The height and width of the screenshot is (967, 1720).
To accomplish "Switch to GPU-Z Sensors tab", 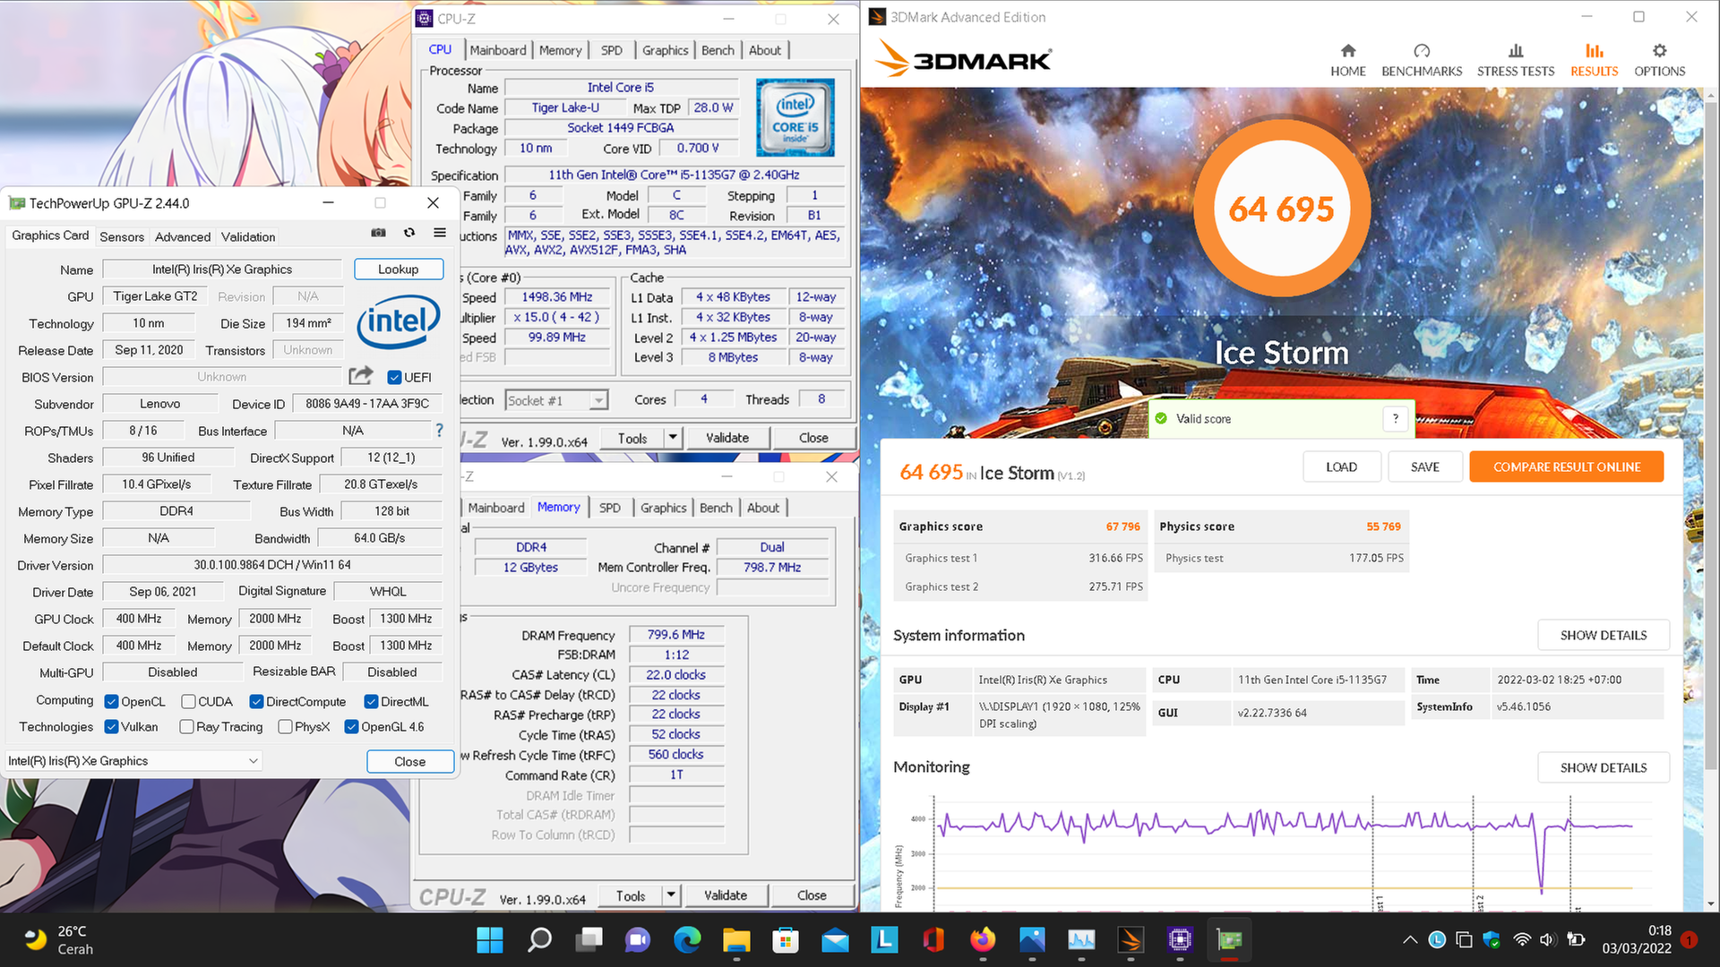I will (121, 236).
